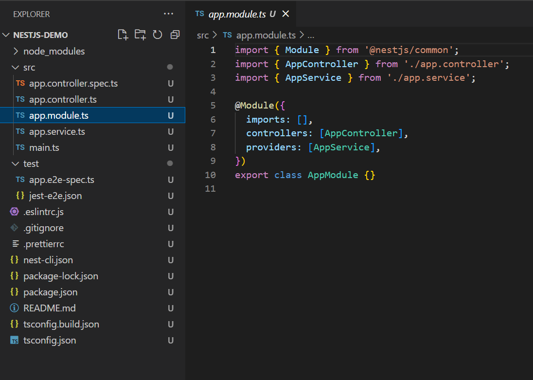This screenshot has height=380, width=533.
Task: Place cursor on line 10 AppModule class name
Action: 333,175
